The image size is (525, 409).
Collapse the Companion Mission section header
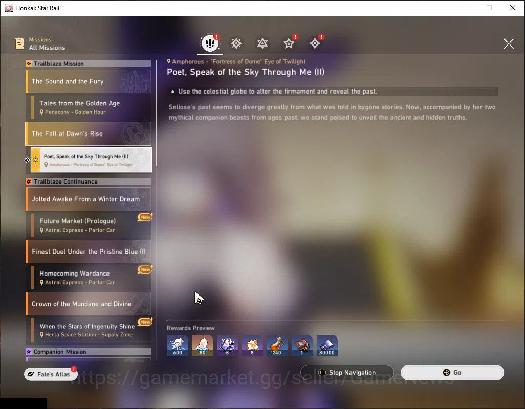pyautogui.click(x=89, y=352)
